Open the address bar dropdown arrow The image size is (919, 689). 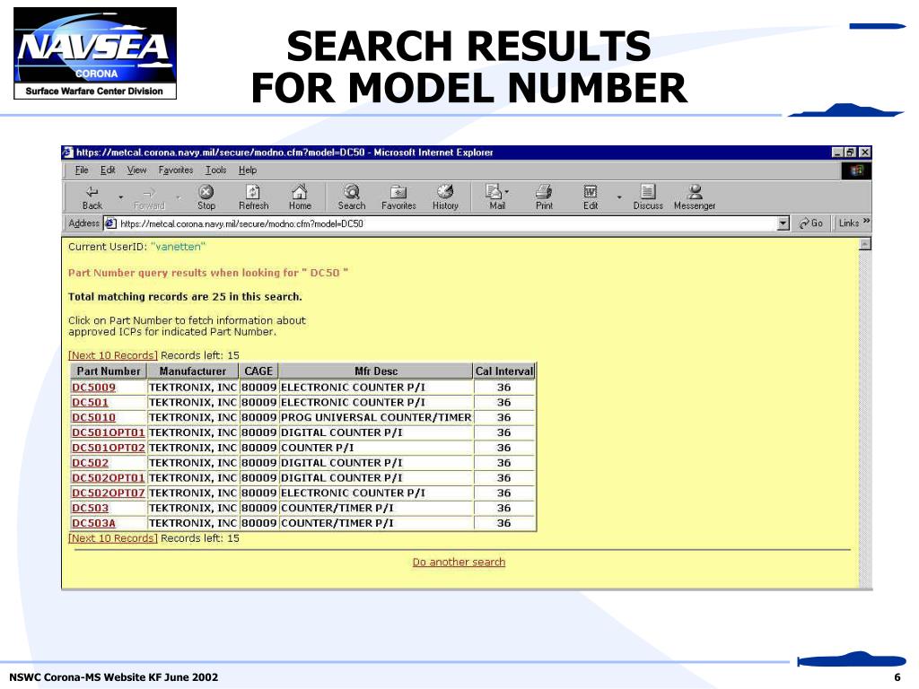point(783,223)
